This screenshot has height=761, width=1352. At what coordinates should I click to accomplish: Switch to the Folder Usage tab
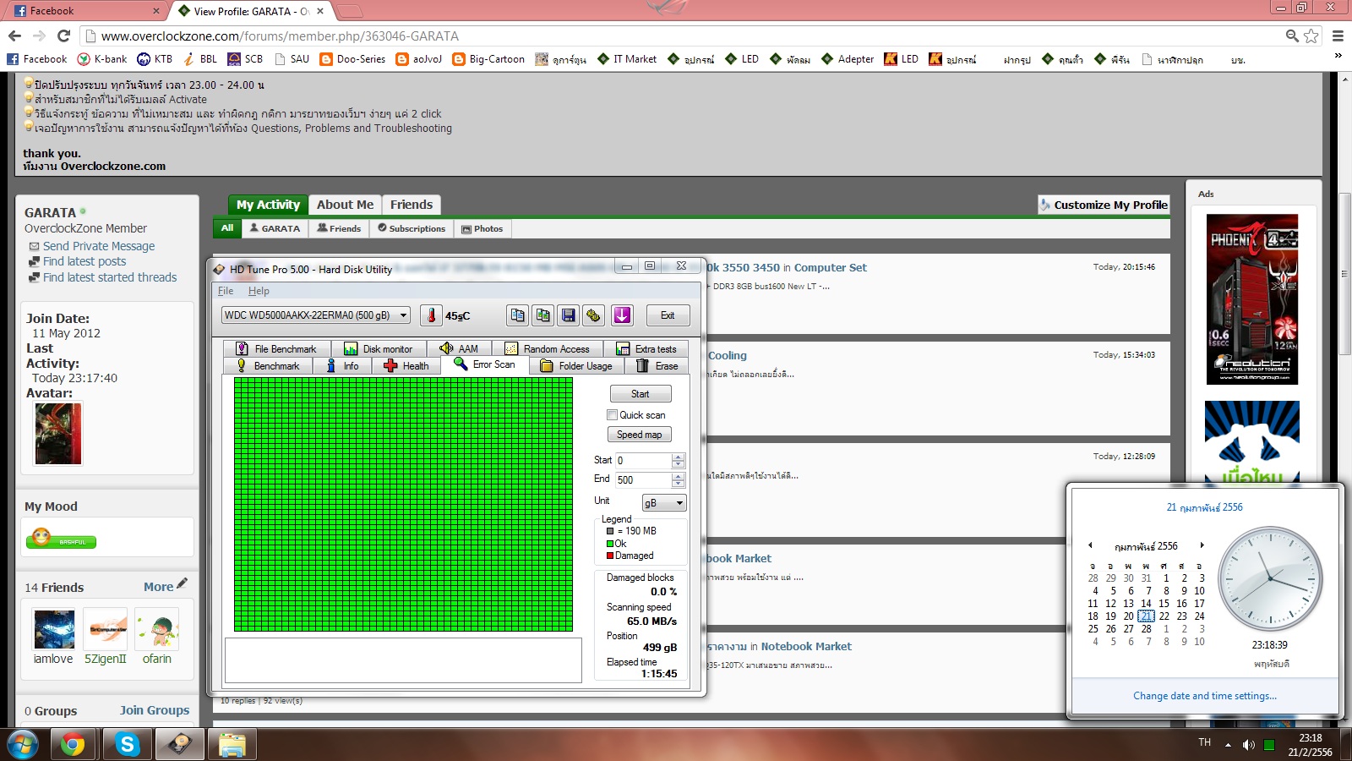pyautogui.click(x=576, y=366)
